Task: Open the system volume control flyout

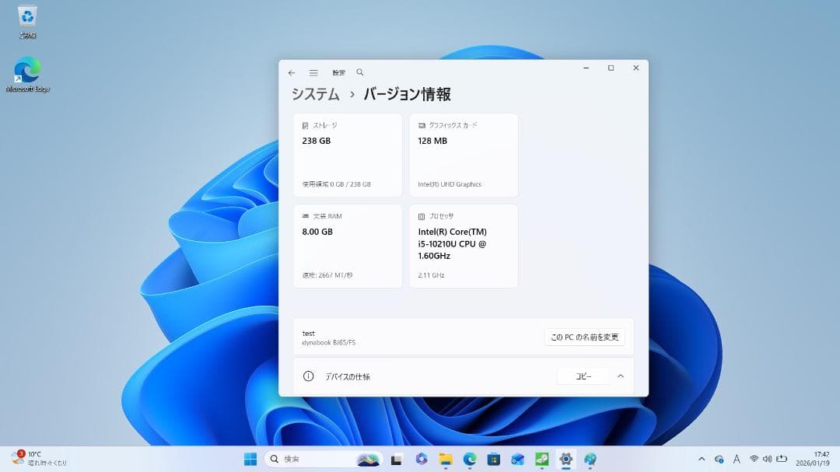Action: [x=768, y=459]
